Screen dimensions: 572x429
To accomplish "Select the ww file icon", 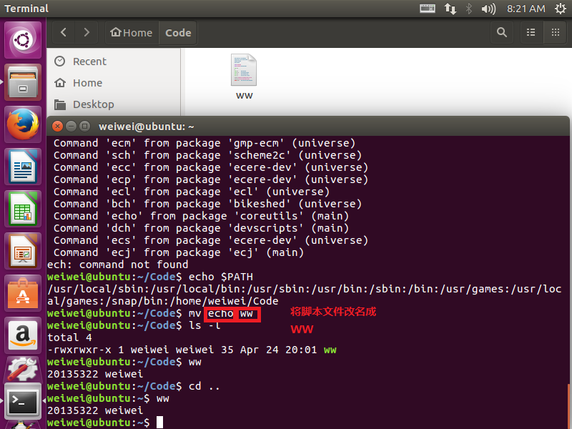I will pos(244,77).
